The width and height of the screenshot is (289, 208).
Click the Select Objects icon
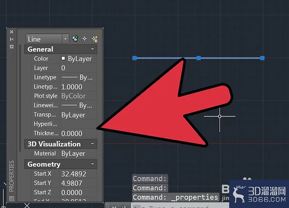[x=85, y=39]
